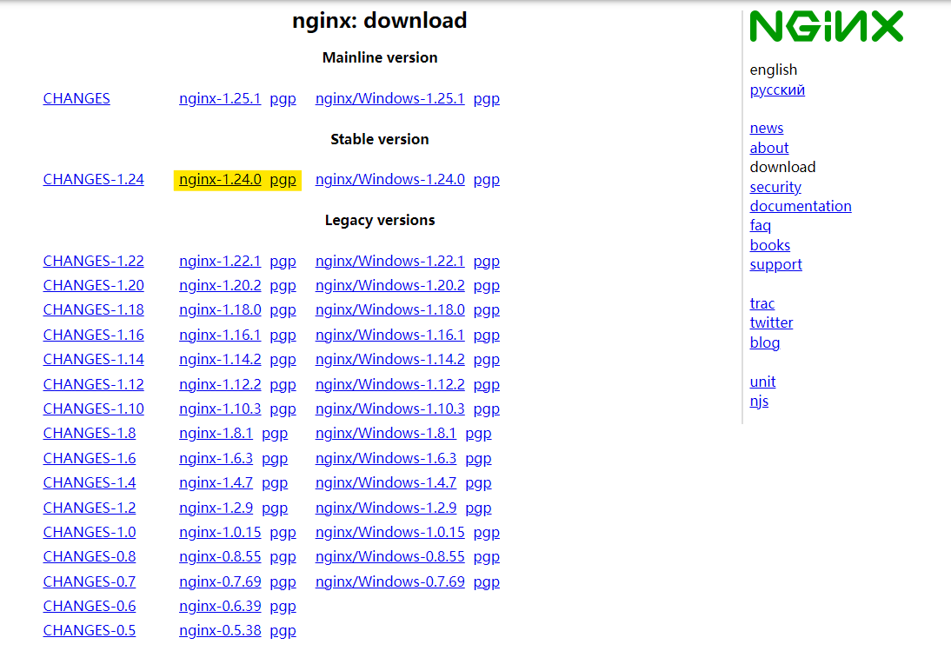This screenshot has width=951, height=651.
Task: Download nginx-1.4.7 source
Action: click(216, 482)
